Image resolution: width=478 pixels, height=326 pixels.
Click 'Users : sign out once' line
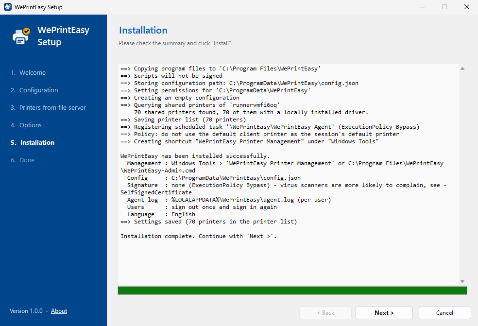coord(202,207)
